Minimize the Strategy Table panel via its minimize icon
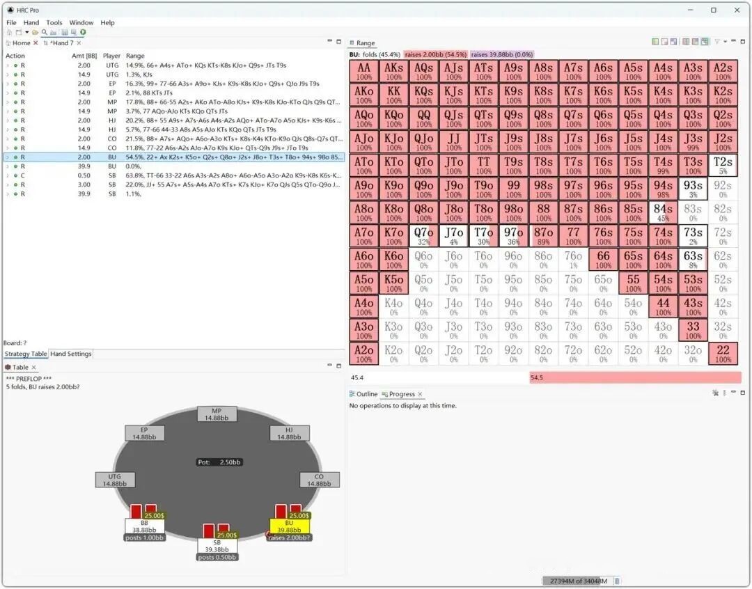752x589 pixels. coord(329,42)
